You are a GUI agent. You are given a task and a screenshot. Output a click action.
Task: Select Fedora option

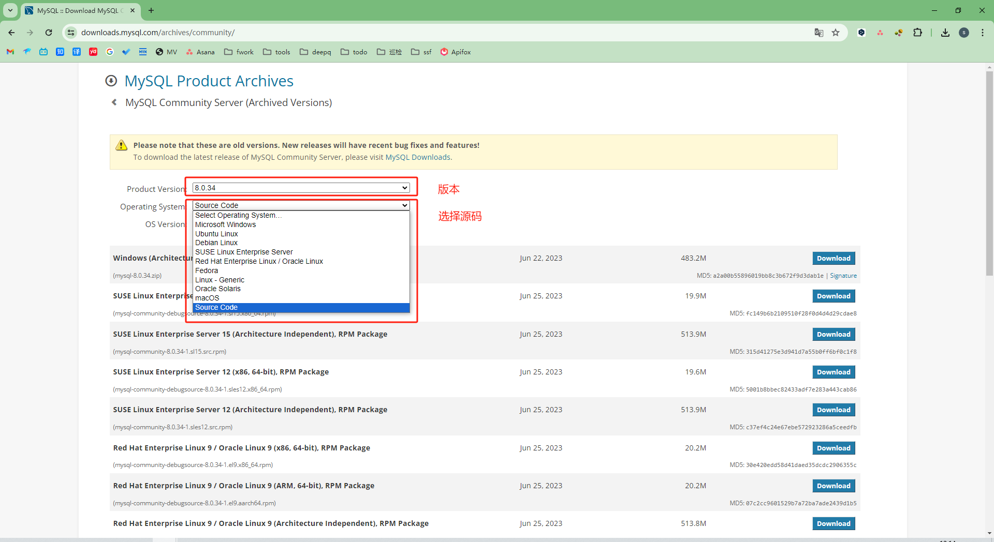click(301, 270)
